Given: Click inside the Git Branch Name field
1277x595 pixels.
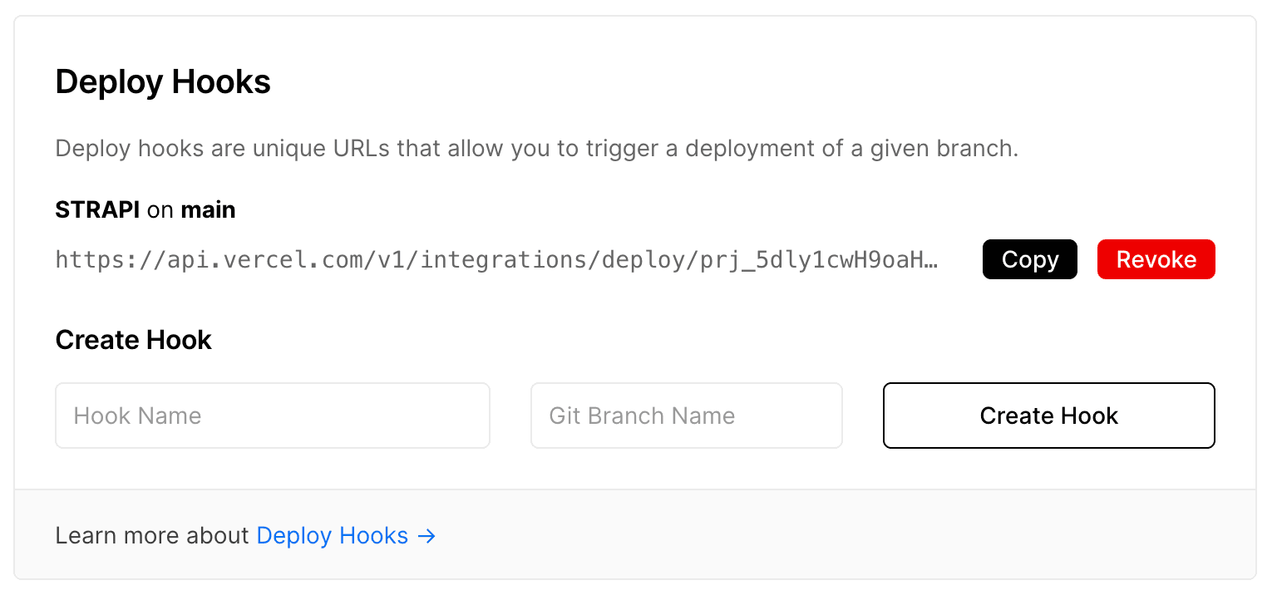Looking at the screenshot, I should [686, 416].
